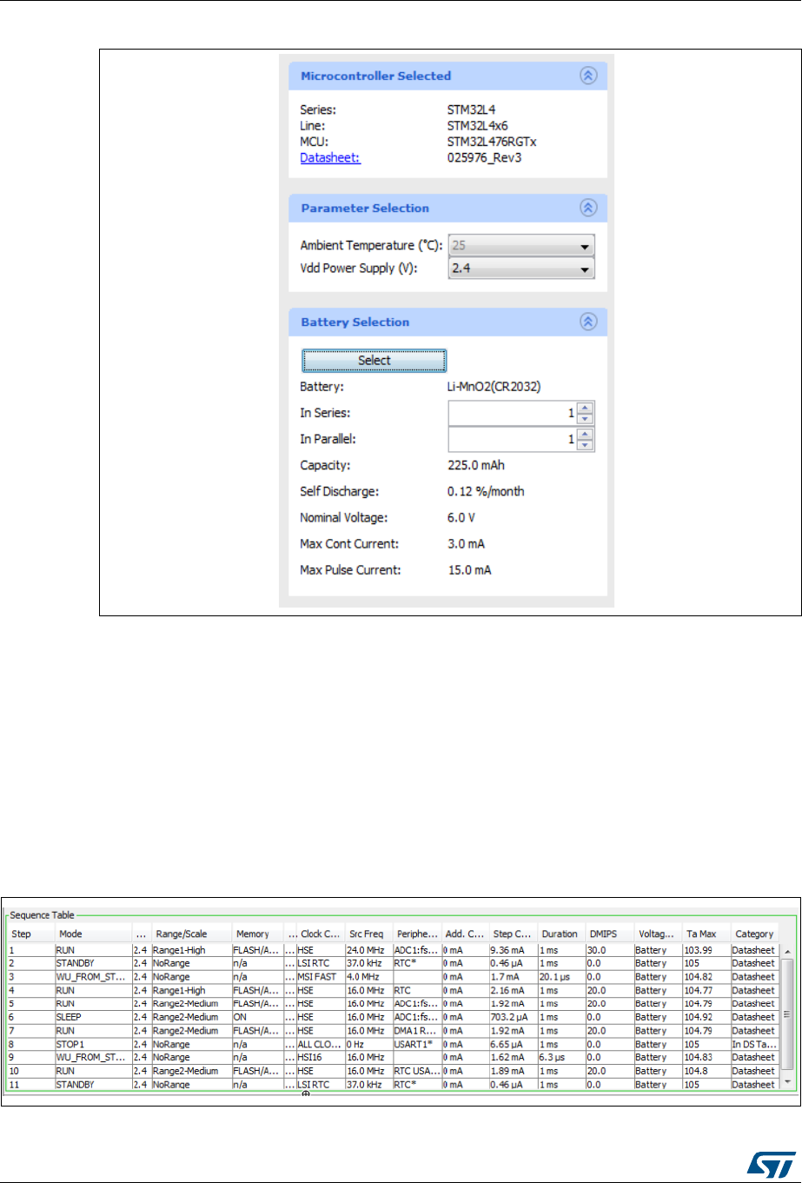The width and height of the screenshot is (802, 1183).
Task: Click the 24.0 MHz source frequency cell
Action: click(x=368, y=950)
